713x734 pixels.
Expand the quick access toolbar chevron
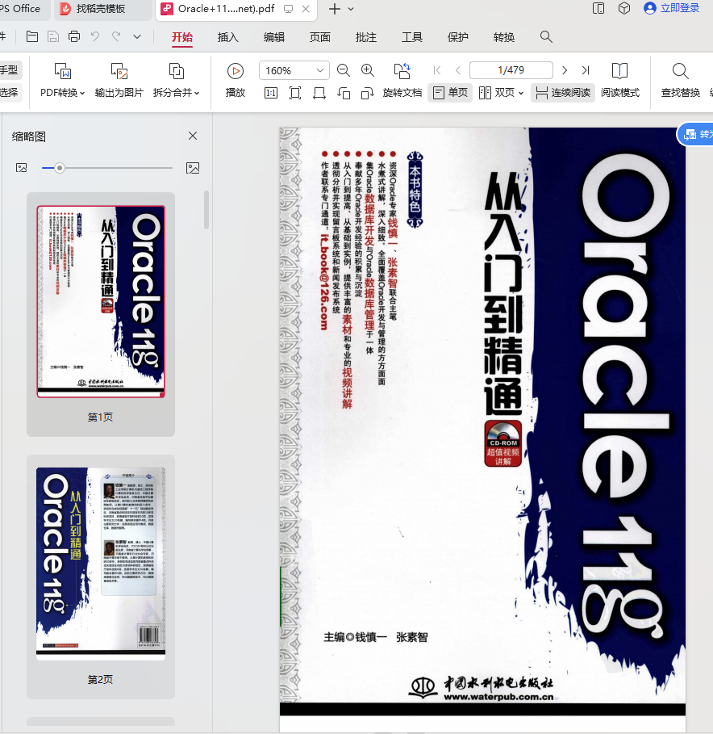137,36
